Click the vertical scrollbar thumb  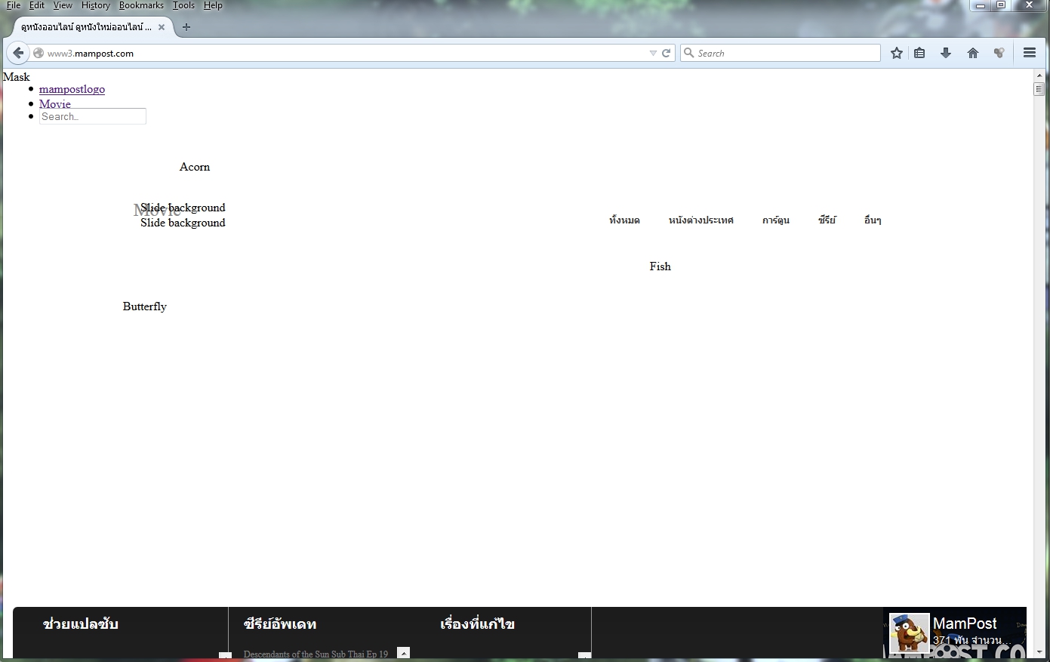click(1039, 90)
